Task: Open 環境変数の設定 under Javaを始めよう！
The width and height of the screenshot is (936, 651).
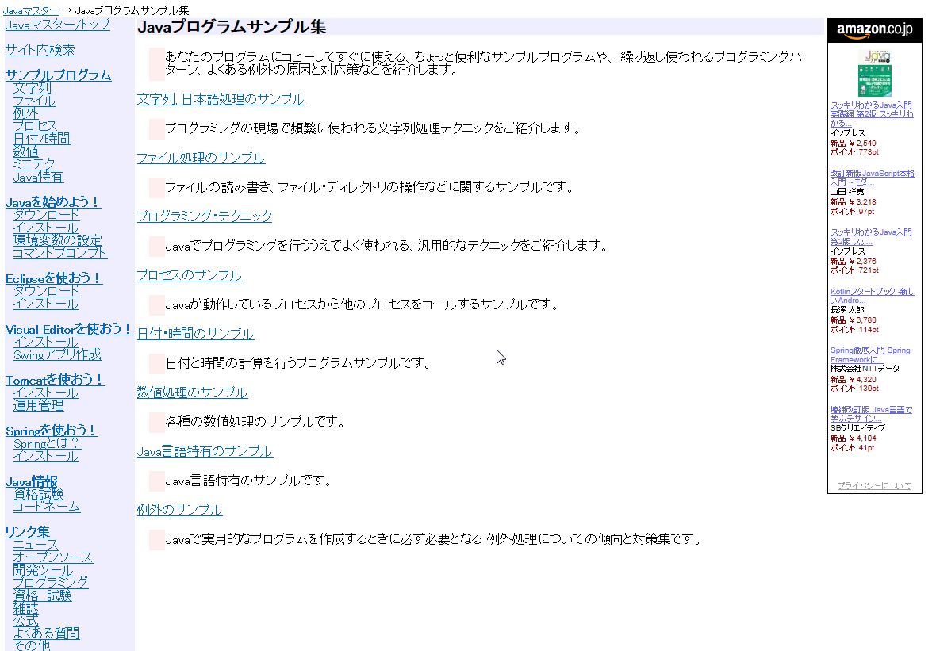Action: [58, 240]
